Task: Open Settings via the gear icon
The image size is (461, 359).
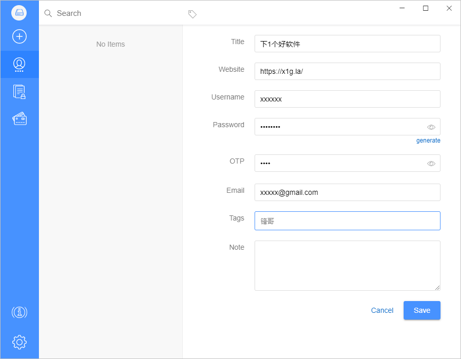Action: [19, 342]
